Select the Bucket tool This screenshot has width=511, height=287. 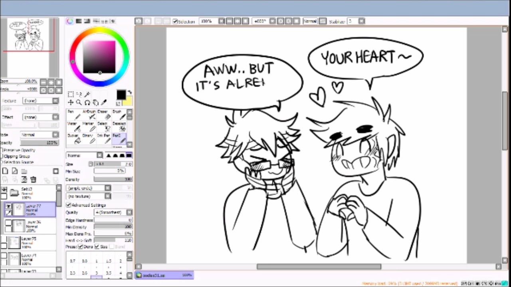tap(74, 138)
